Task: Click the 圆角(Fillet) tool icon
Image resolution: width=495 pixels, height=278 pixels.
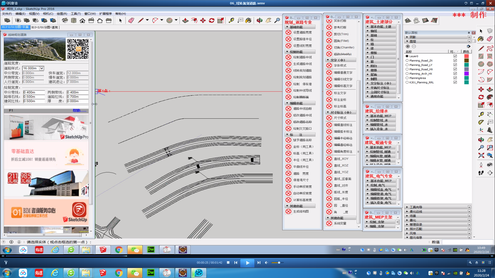Action: click(329, 41)
